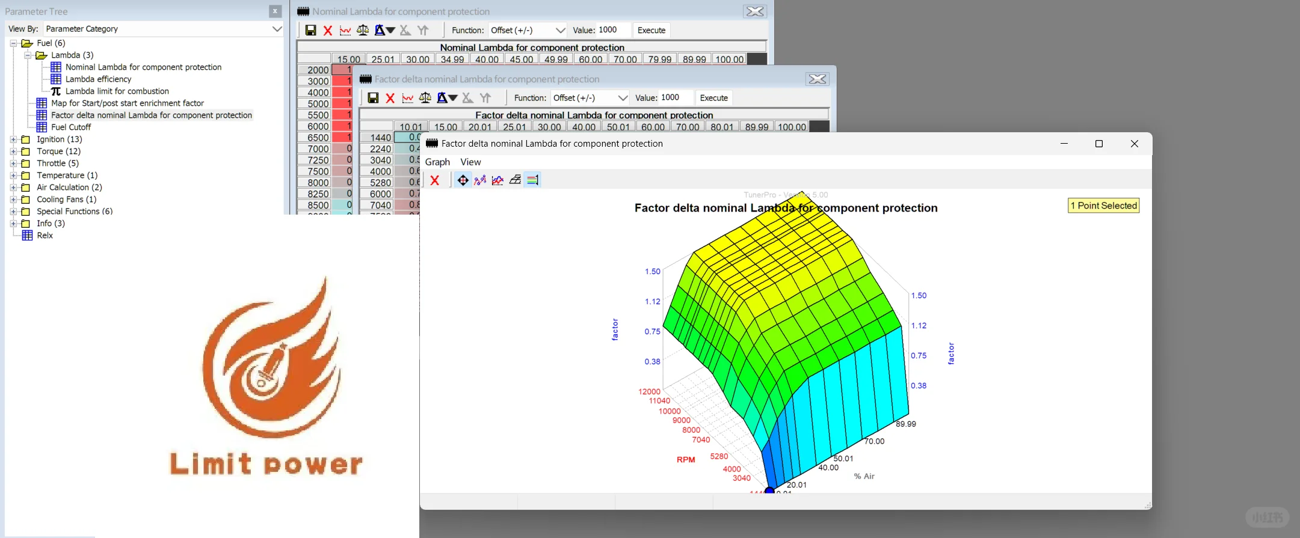Select Factor delta nominal Lambda tree item
The height and width of the screenshot is (538, 1300).
152,115
